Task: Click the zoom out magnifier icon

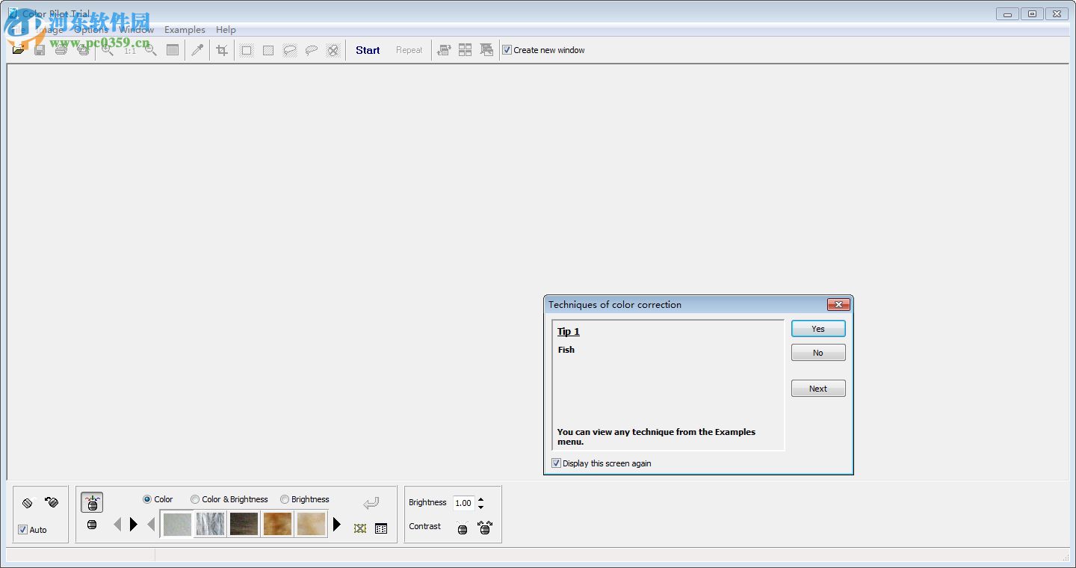Action: click(x=151, y=50)
